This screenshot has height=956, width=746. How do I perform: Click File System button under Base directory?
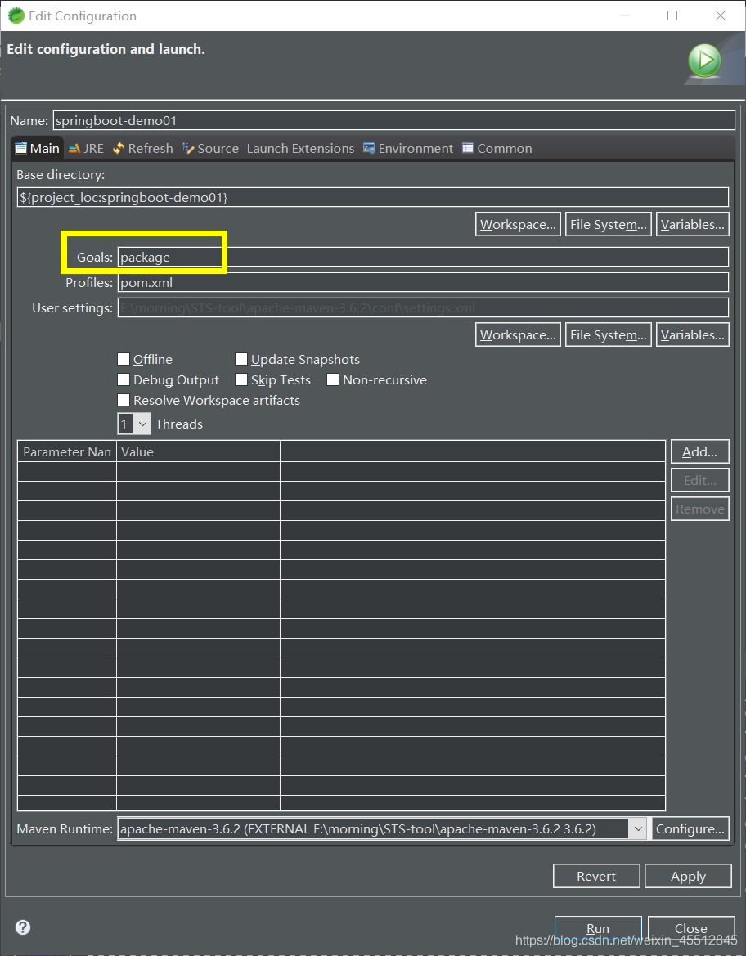[608, 224]
